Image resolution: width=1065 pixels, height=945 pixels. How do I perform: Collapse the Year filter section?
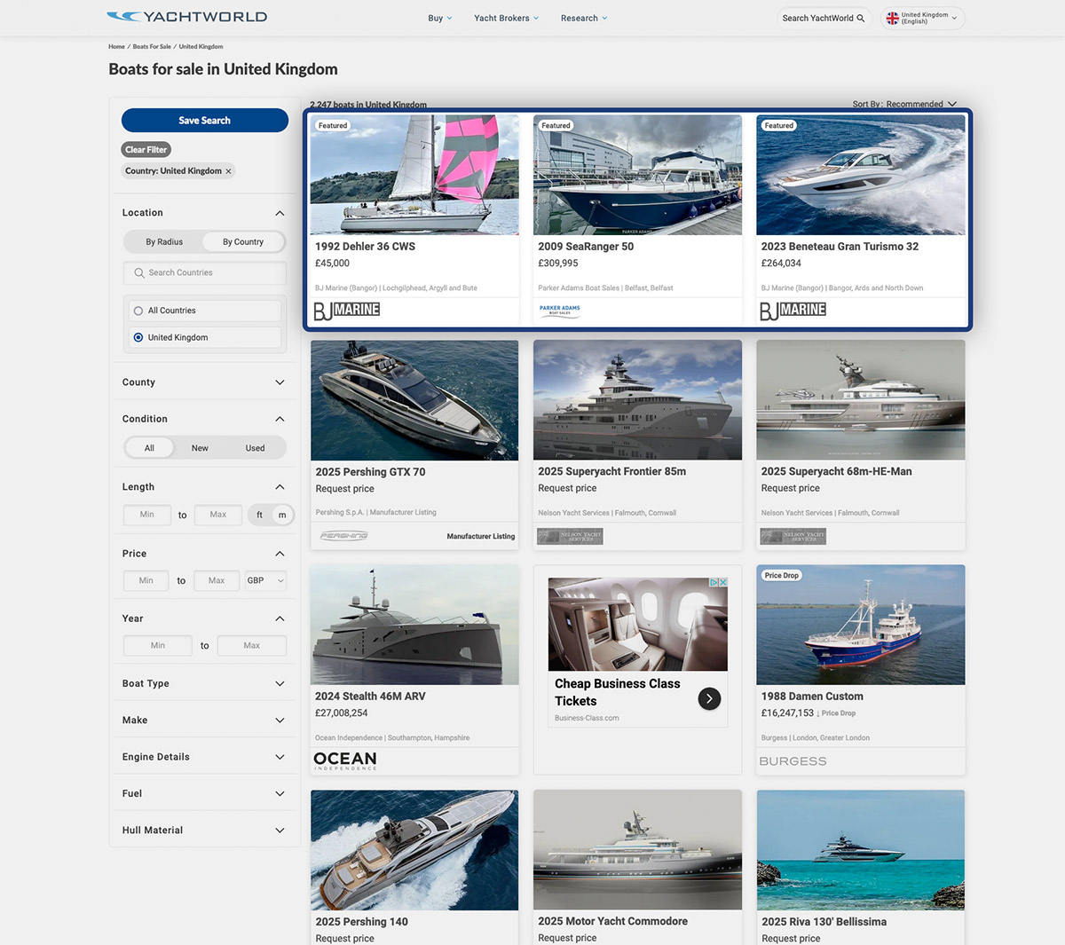click(280, 618)
